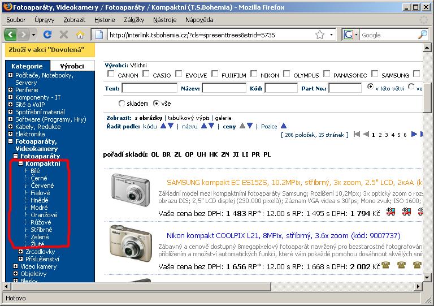The image size is (434, 306).
Task: Open the Nikon kompakt COOLPIX L21 product link
Action: (284, 236)
